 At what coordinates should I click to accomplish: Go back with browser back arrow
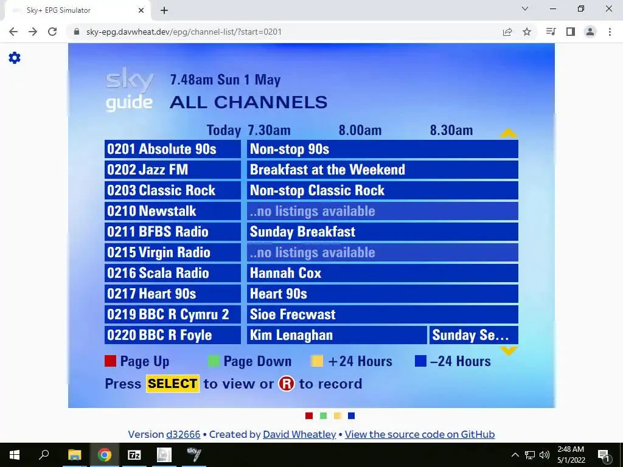pos(13,32)
